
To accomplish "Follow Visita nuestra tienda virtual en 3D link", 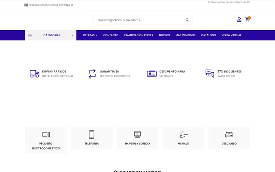I will click(229, 2).
